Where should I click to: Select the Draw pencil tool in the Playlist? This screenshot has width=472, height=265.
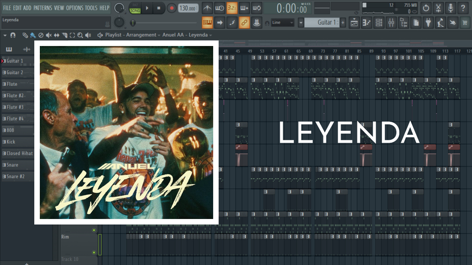tap(25, 35)
